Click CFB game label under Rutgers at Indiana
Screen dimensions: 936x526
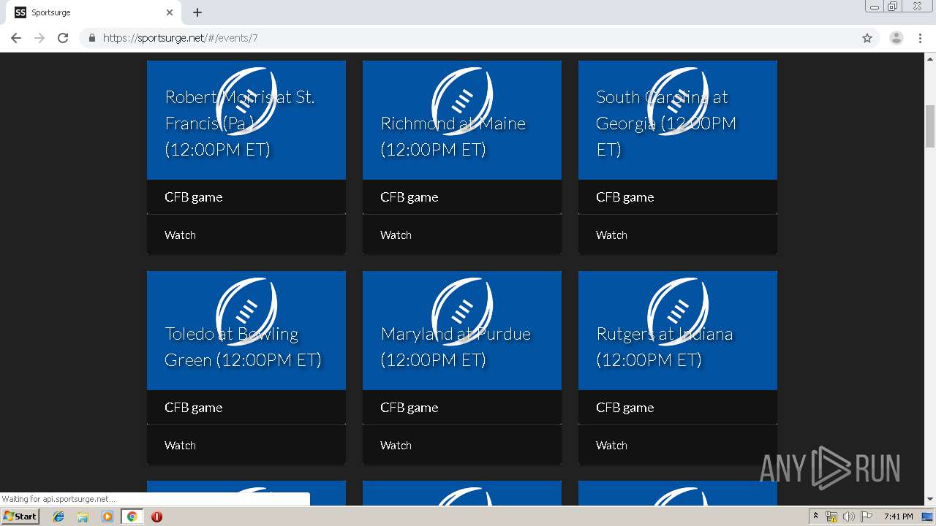click(x=624, y=408)
